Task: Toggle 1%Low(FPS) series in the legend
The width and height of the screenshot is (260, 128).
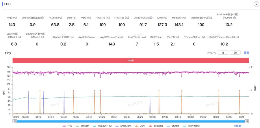Action: click(x=103, y=126)
